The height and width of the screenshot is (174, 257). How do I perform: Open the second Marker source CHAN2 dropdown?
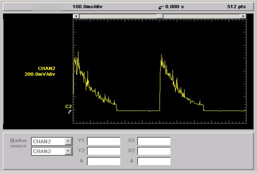[x=68, y=152]
